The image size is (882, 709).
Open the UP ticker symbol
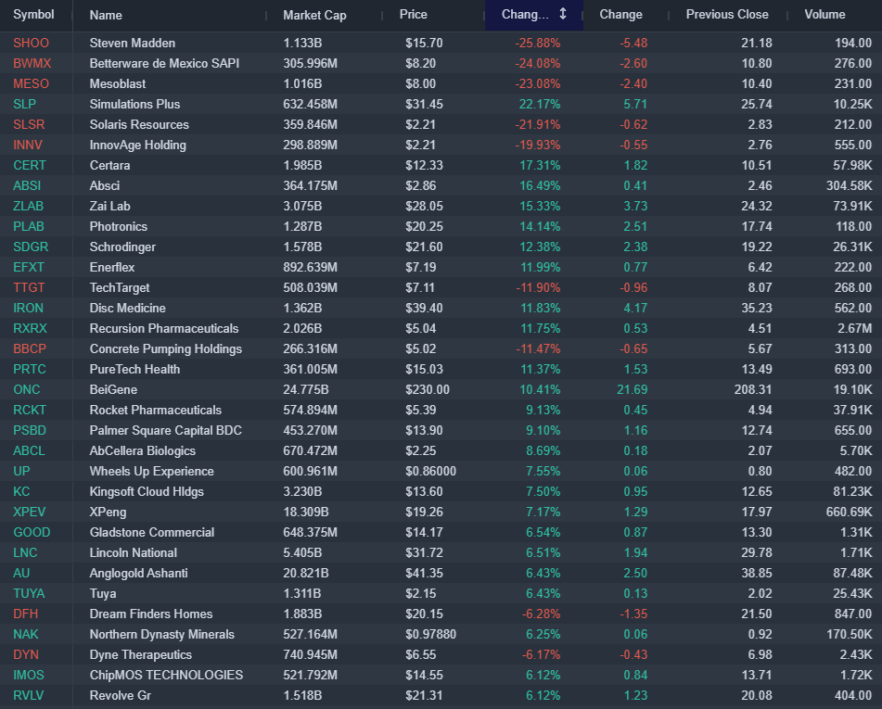(21, 471)
